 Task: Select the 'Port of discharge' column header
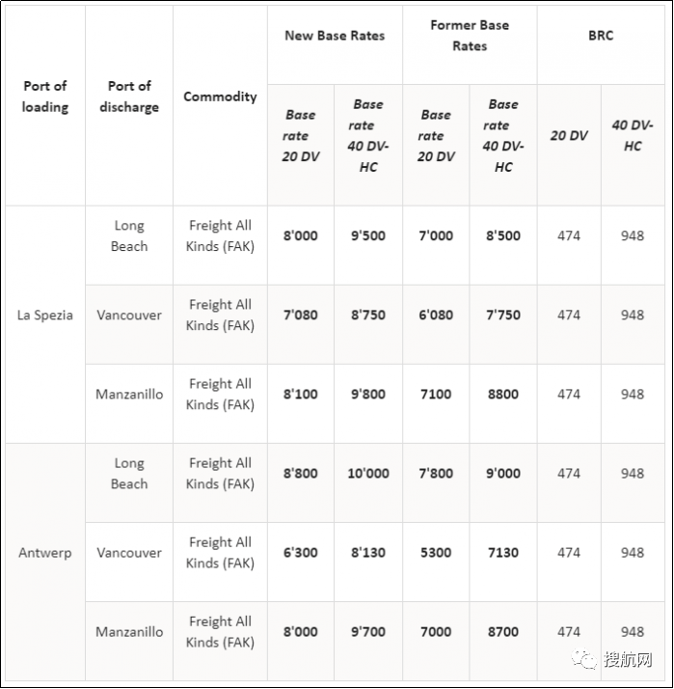coord(129,96)
